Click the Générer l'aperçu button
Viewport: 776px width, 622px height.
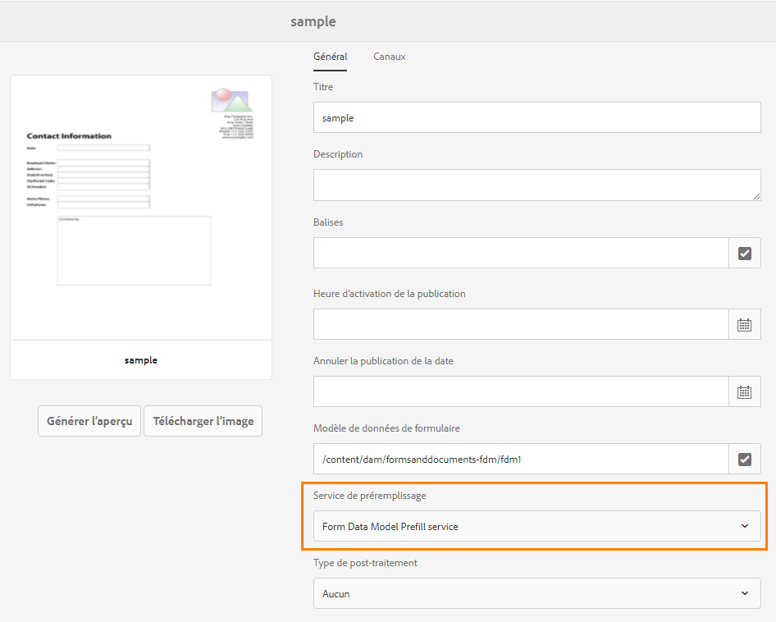[89, 421]
